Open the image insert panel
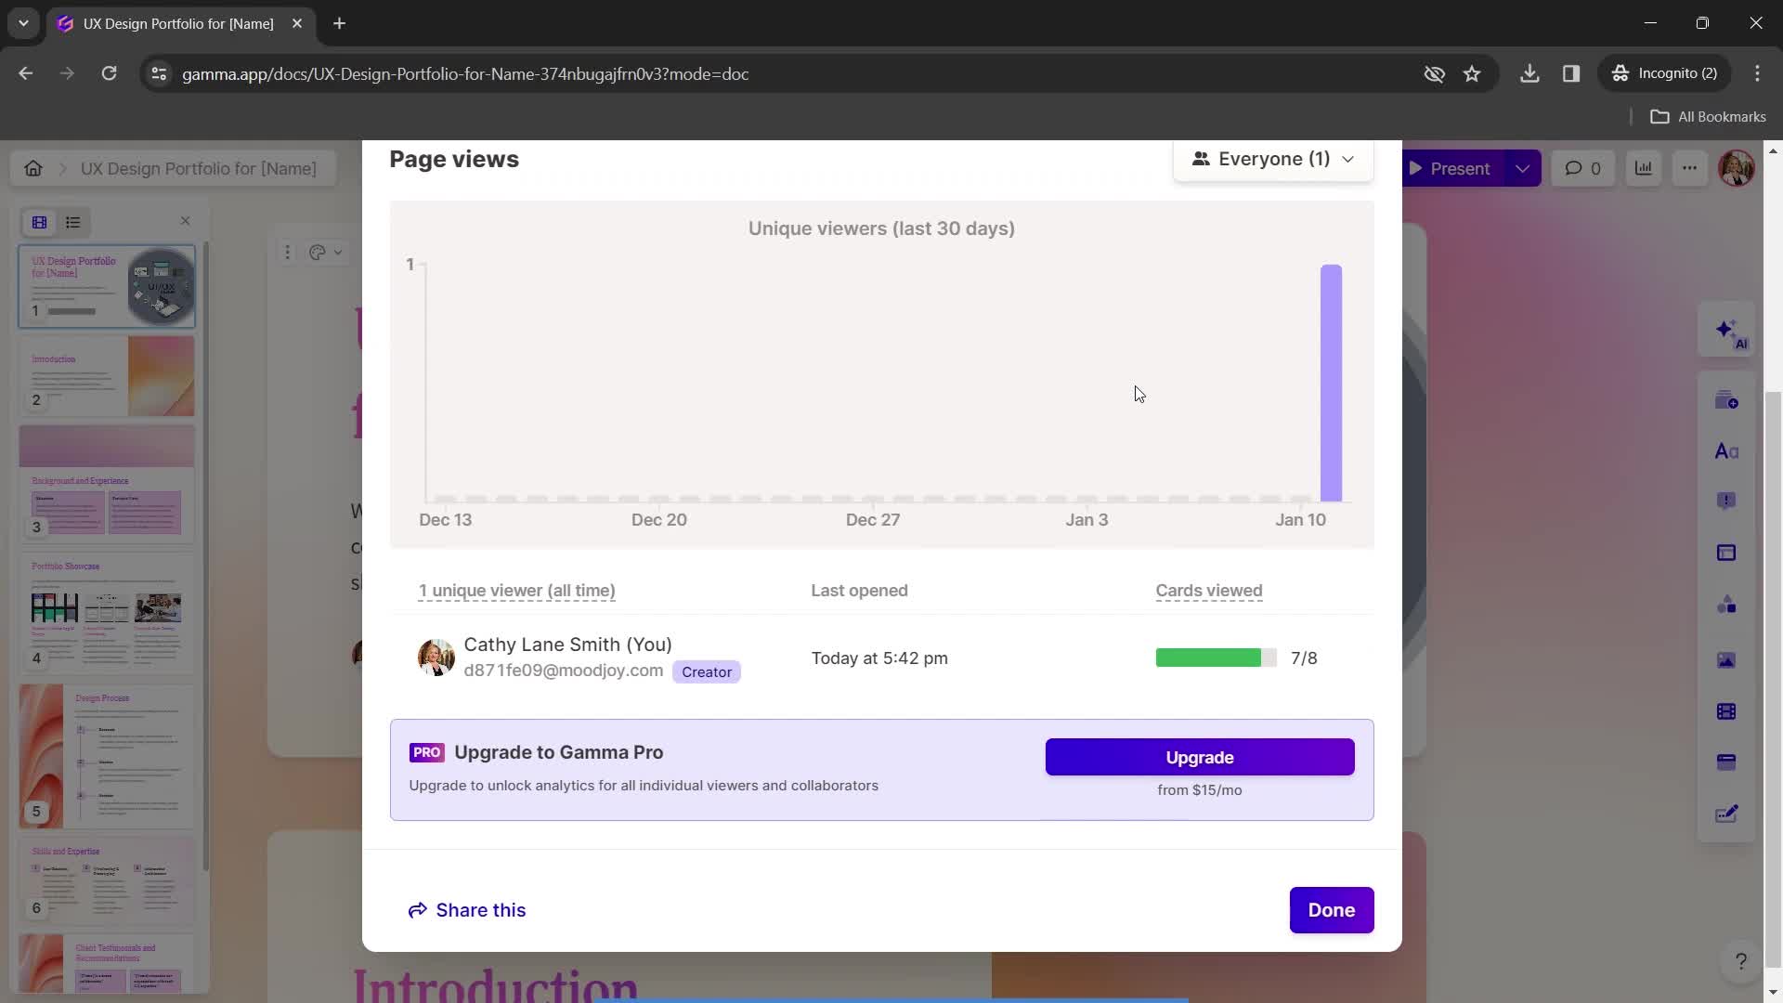 click(x=1725, y=660)
